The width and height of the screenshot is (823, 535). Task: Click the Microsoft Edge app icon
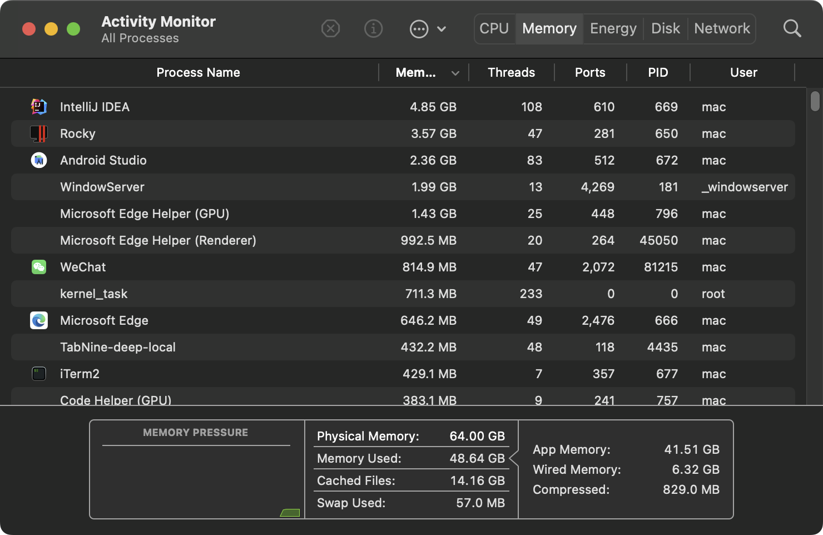[39, 320]
